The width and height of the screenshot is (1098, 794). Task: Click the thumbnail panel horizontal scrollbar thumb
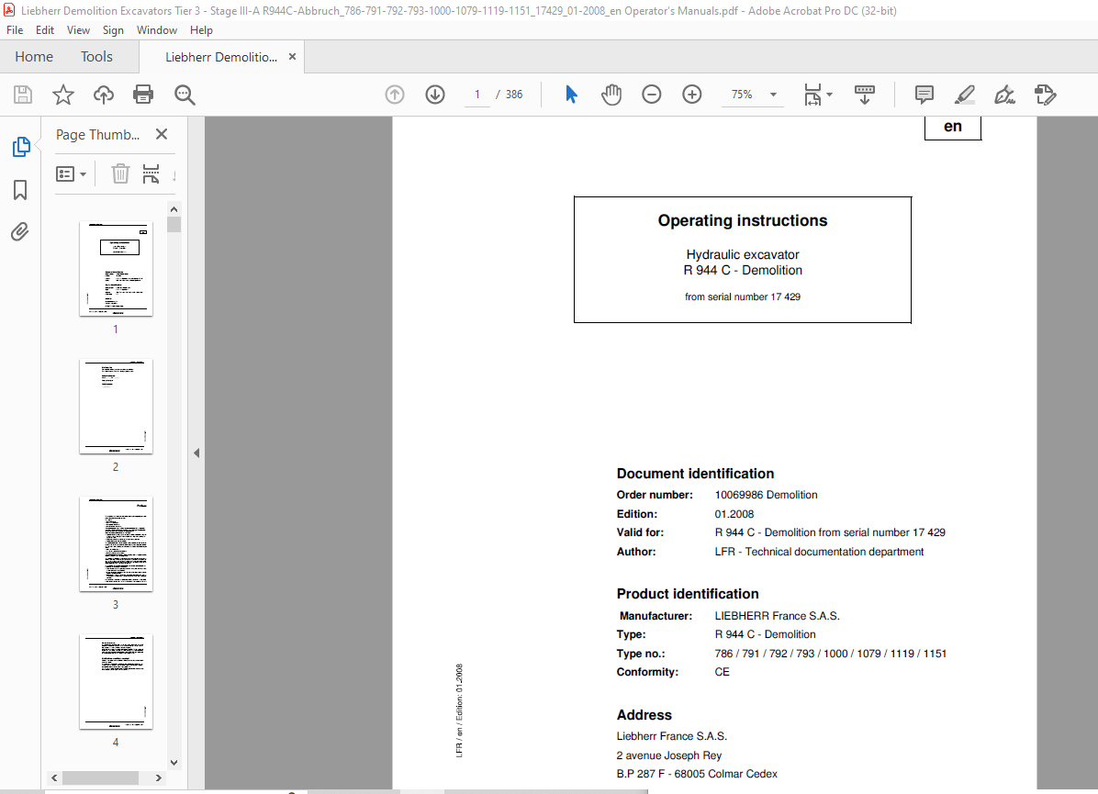100,777
